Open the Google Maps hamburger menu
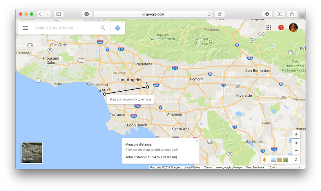The width and height of the screenshot is (321, 191). click(x=25, y=28)
